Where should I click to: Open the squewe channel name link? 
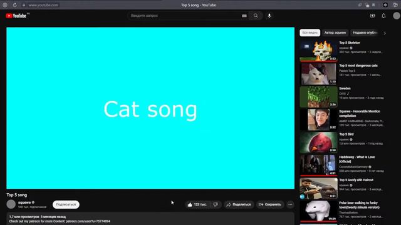24,202
